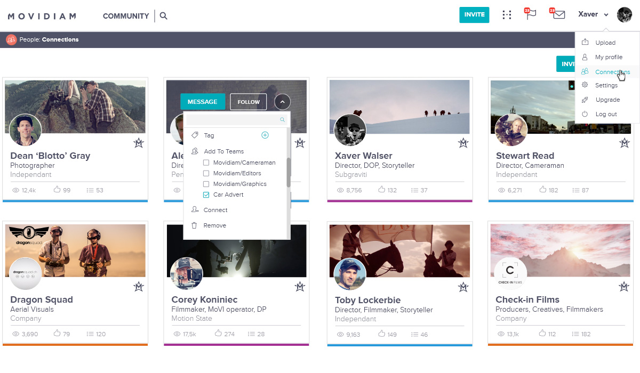Viewport: 640px width, 373px height.
Task: Click the Invite button in header
Action: [x=474, y=15]
